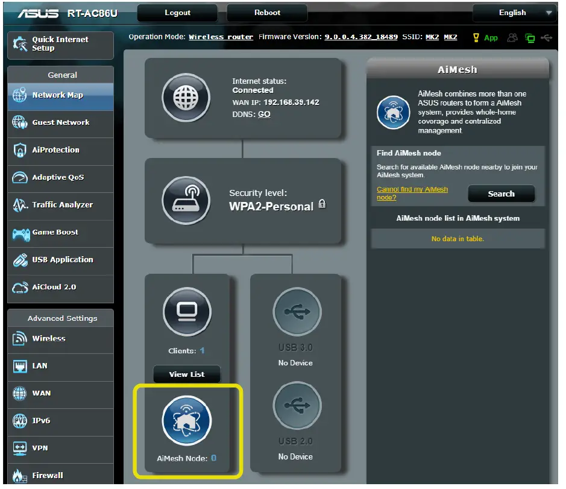The image size is (566, 489).
Task: Click 'No data in table.' message
Action: point(458,239)
